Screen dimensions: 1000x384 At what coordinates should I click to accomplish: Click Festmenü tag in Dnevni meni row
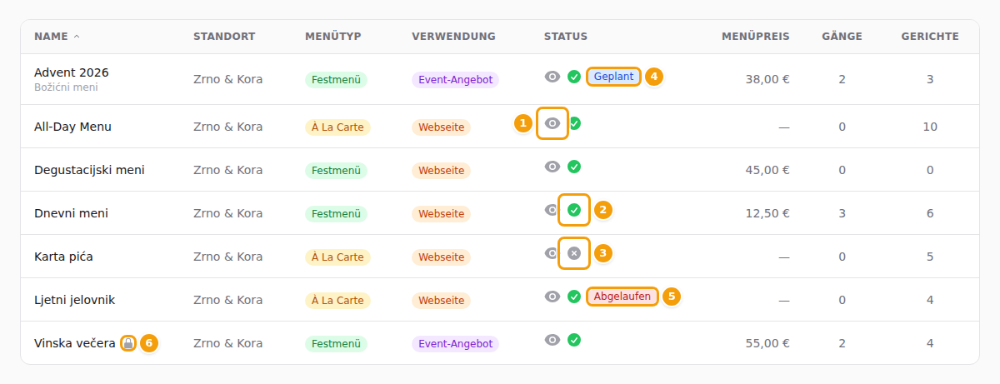point(336,213)
